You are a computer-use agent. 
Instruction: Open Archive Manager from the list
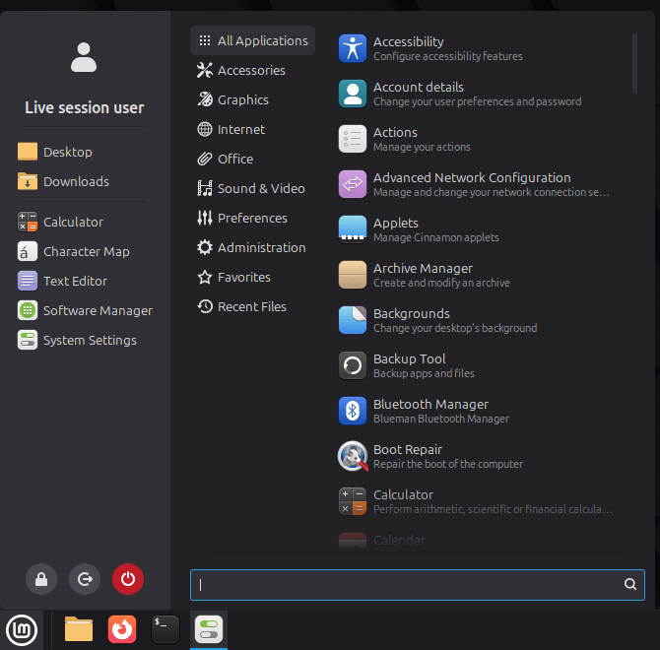(x=423, y=275)
